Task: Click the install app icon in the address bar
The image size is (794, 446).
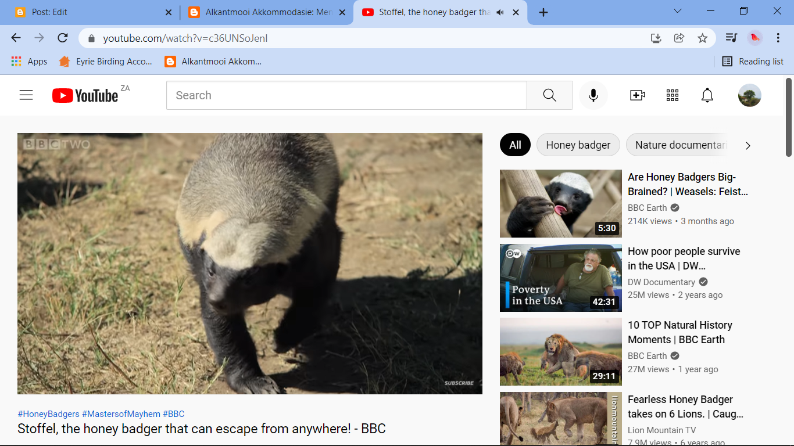Action: [x=656, y=38]
